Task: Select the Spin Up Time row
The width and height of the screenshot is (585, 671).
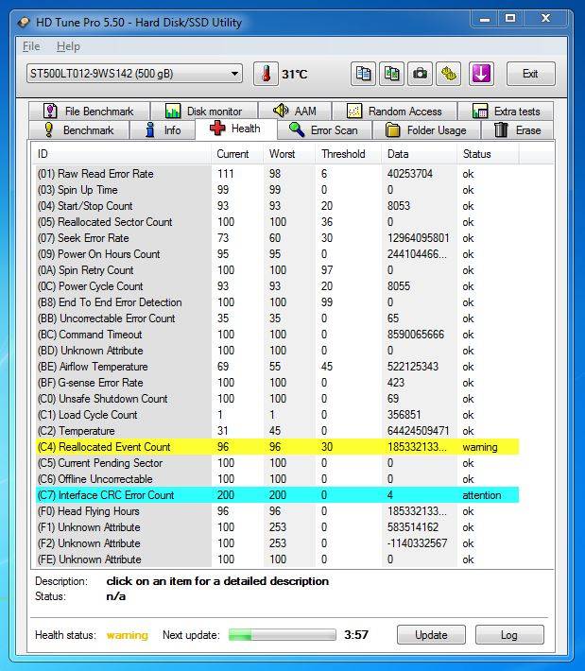Action: [277, 190]
